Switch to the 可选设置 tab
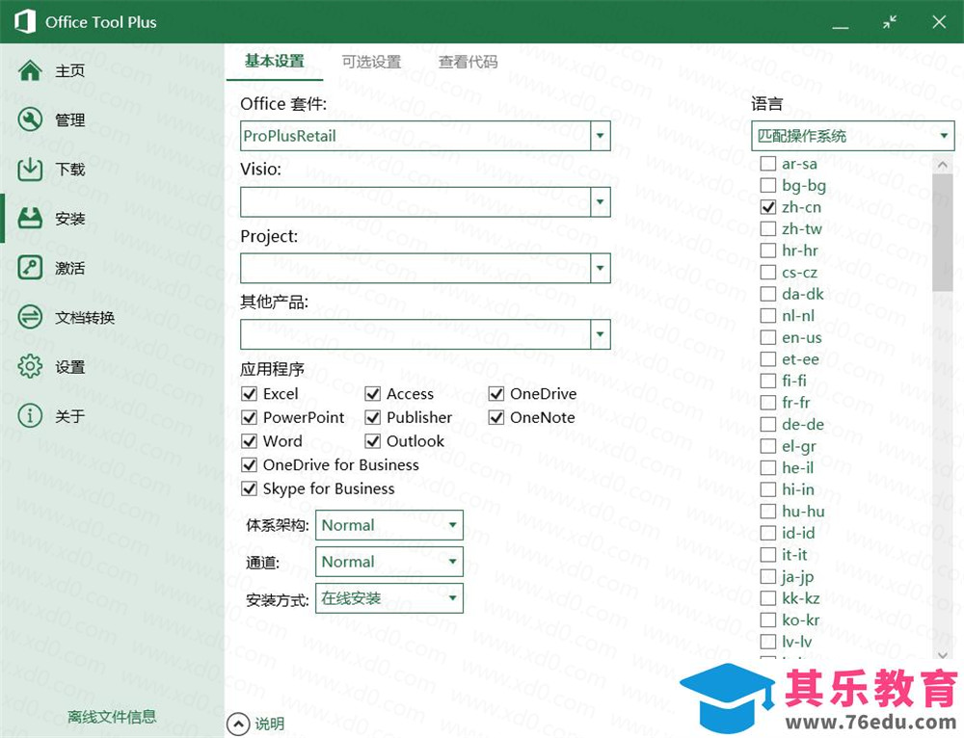Image resolution: width=964 pixels, height=738 pixels. pyautogui.click(x=371, y=62)
